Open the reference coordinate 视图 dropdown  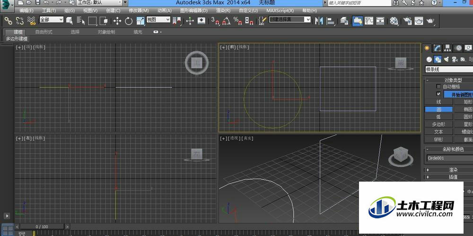pyautogui.click(x=158, y=19)
